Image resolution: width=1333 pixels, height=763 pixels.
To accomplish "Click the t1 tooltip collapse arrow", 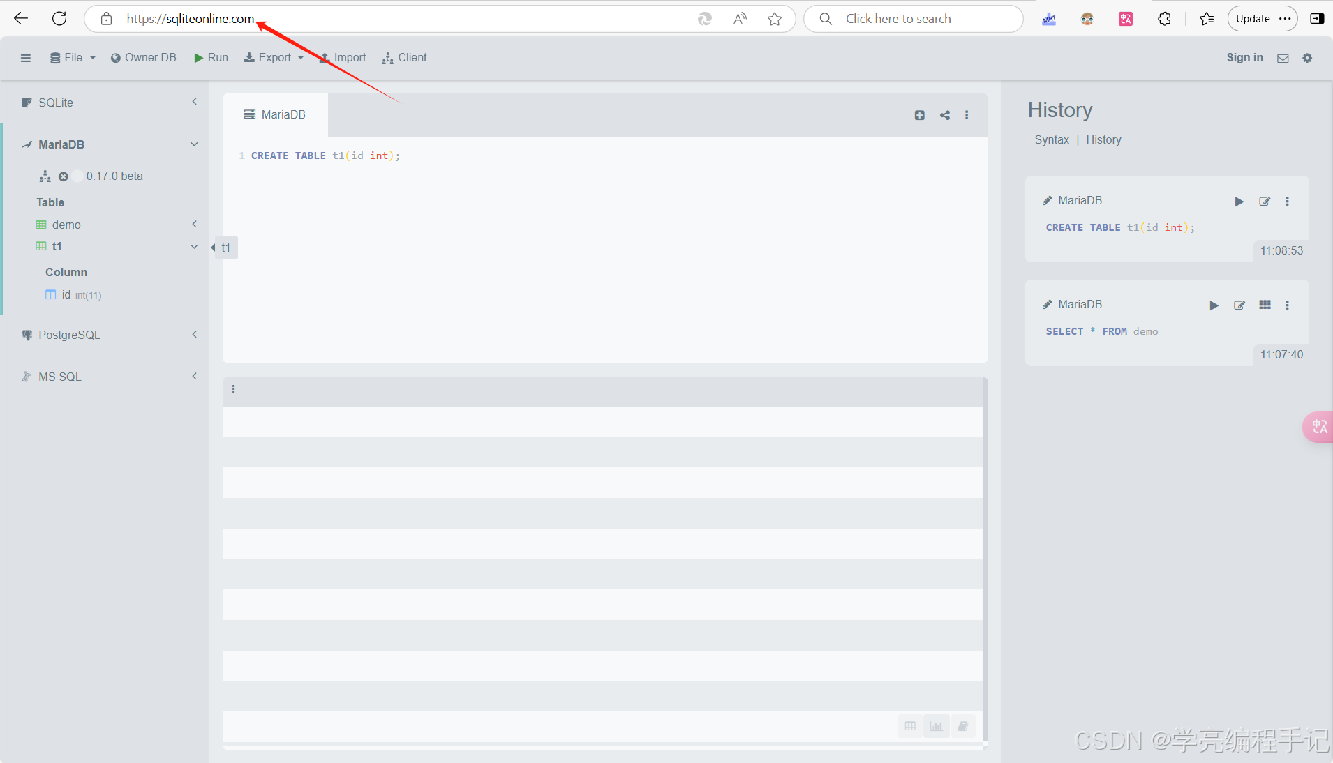I will 213,248.
